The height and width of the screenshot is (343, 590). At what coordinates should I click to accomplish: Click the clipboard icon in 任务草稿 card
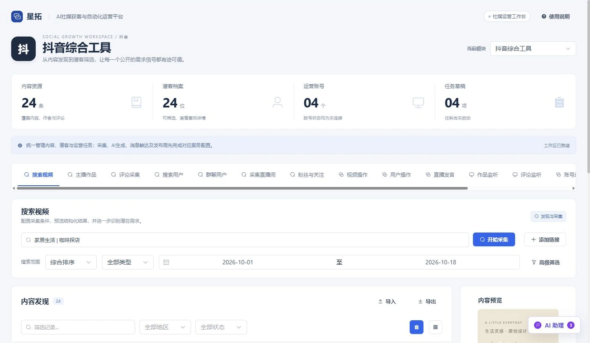click(x=559, y=102)
